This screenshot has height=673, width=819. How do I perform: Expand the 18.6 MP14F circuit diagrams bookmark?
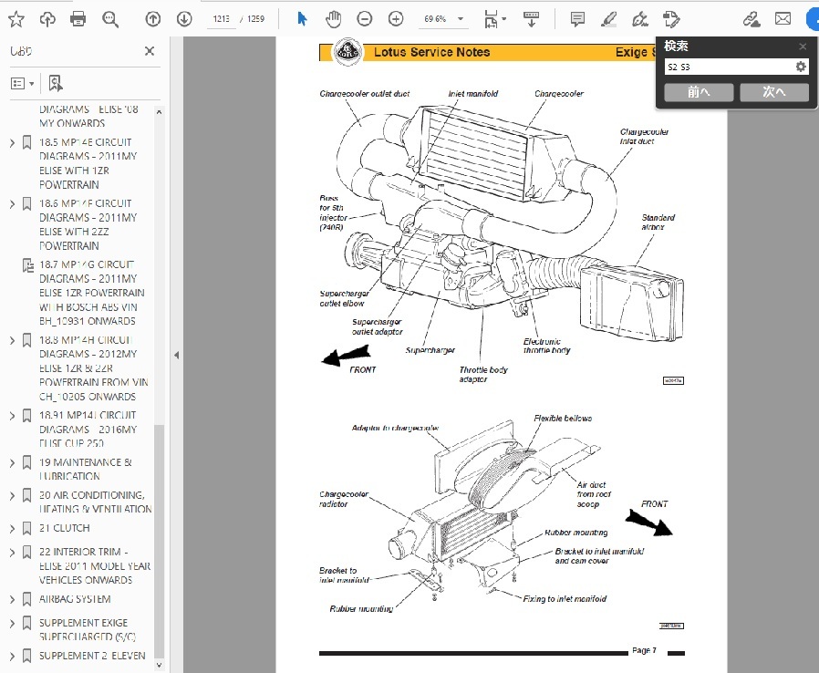point(13,203)
